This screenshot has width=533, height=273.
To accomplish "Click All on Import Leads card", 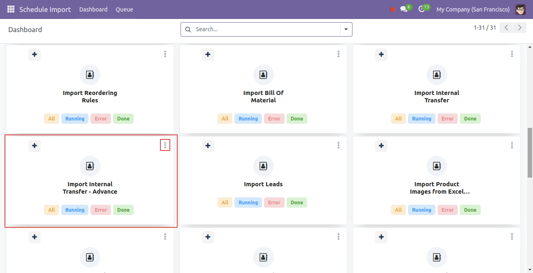I will (225, 203).
